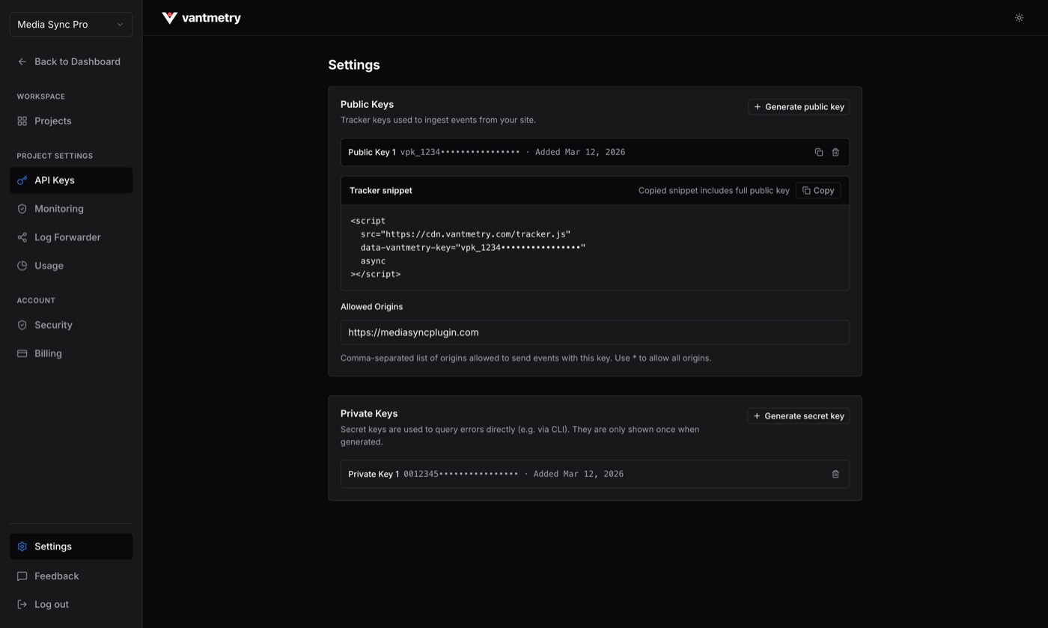
Task: Click the Feedback chat bubble icon
Action: tap(22, 576)
